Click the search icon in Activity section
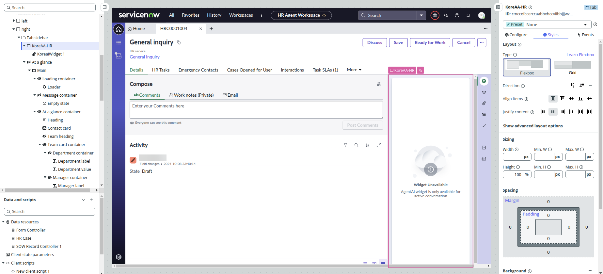This screenshot has height=274, width=603. click(357, 145)
